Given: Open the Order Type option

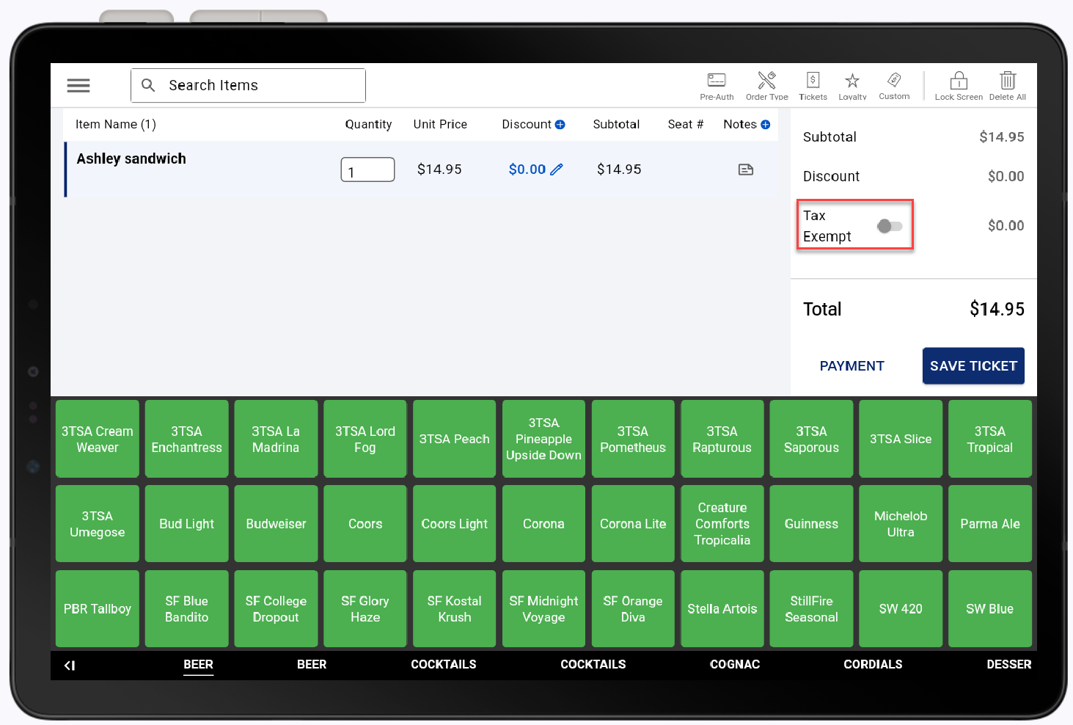Looking at the screenshot, I should pos(766,81).
